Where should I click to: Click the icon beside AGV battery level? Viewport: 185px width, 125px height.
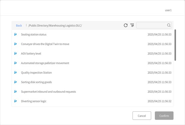15,54
